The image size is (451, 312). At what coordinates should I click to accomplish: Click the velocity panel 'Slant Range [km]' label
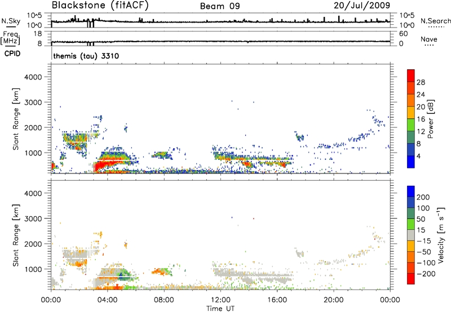tap(16, 235)
